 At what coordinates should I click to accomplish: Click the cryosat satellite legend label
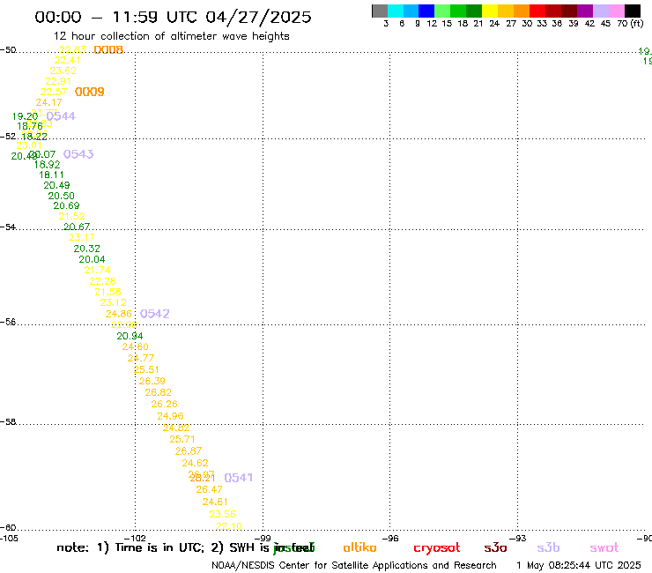(437, 548)
